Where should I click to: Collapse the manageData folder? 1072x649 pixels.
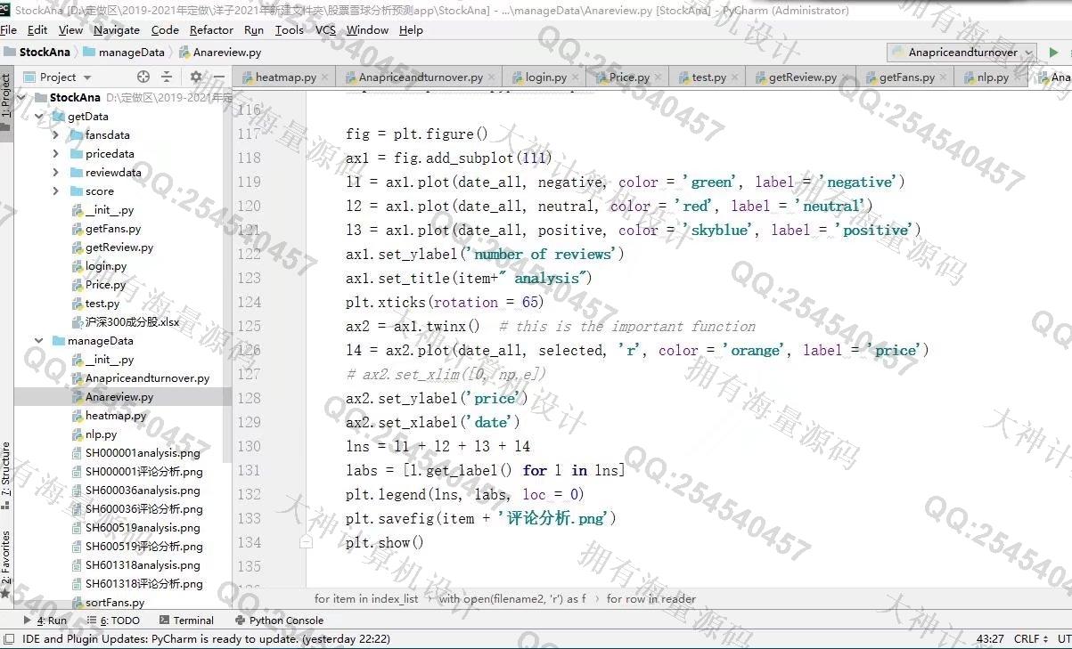pos(38,340)
